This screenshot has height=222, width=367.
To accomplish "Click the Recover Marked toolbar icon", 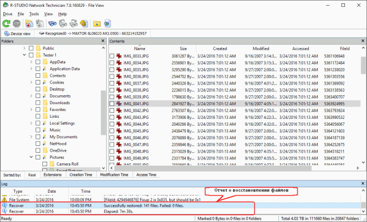I will (40, 23).
